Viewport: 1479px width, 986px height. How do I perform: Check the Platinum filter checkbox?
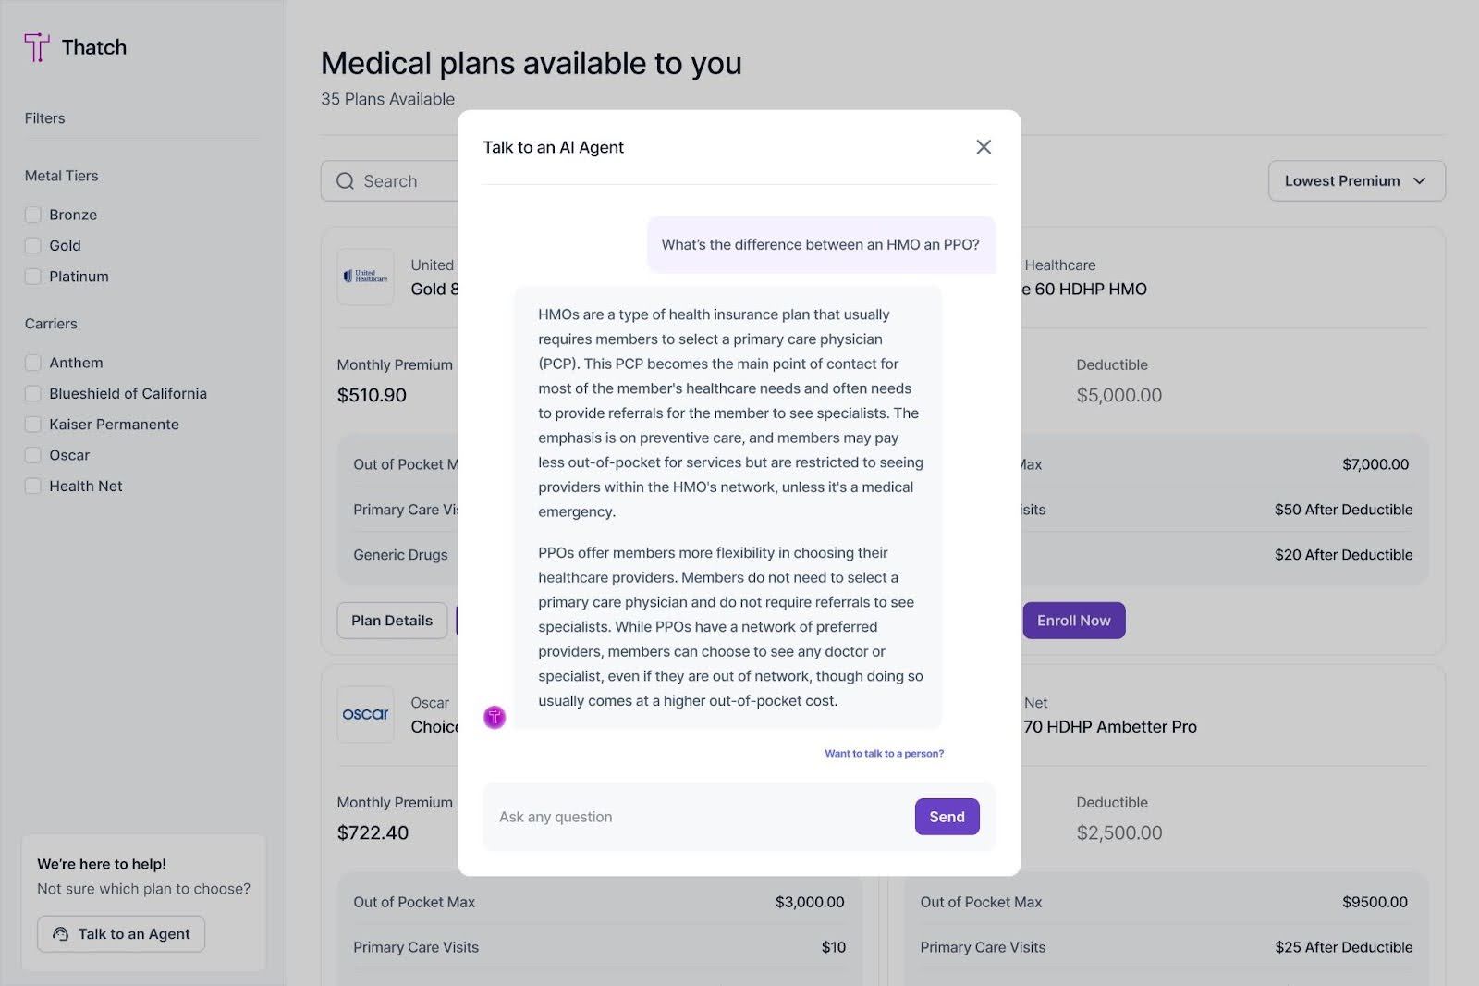(x=33, y=276)
